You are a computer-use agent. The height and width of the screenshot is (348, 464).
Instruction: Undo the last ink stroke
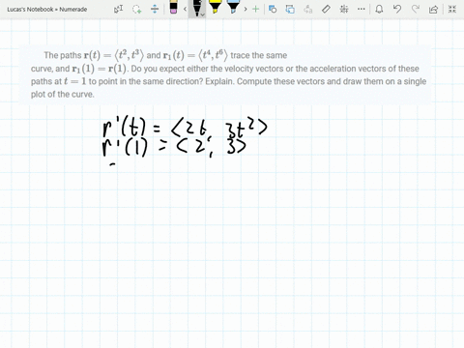coord(397,9)
